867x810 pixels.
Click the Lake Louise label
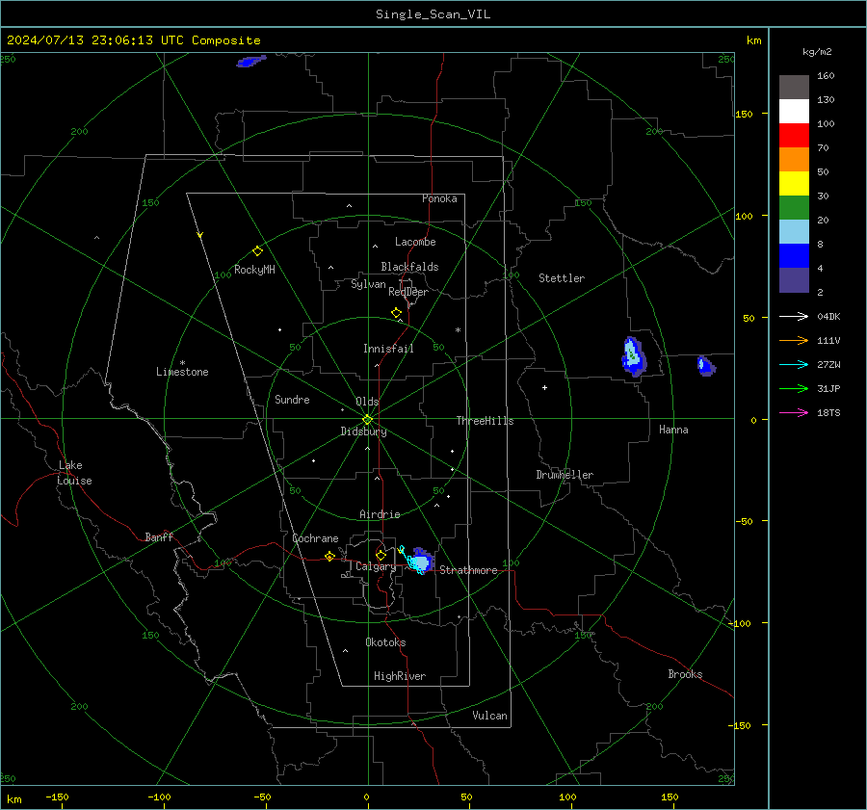click(x=74, y=473)
